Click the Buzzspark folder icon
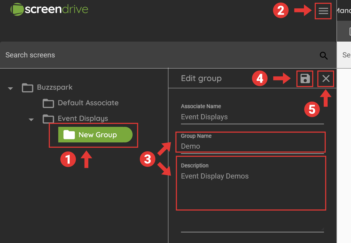The height and width of the screenshot is (243, 351). click(27, 88)
